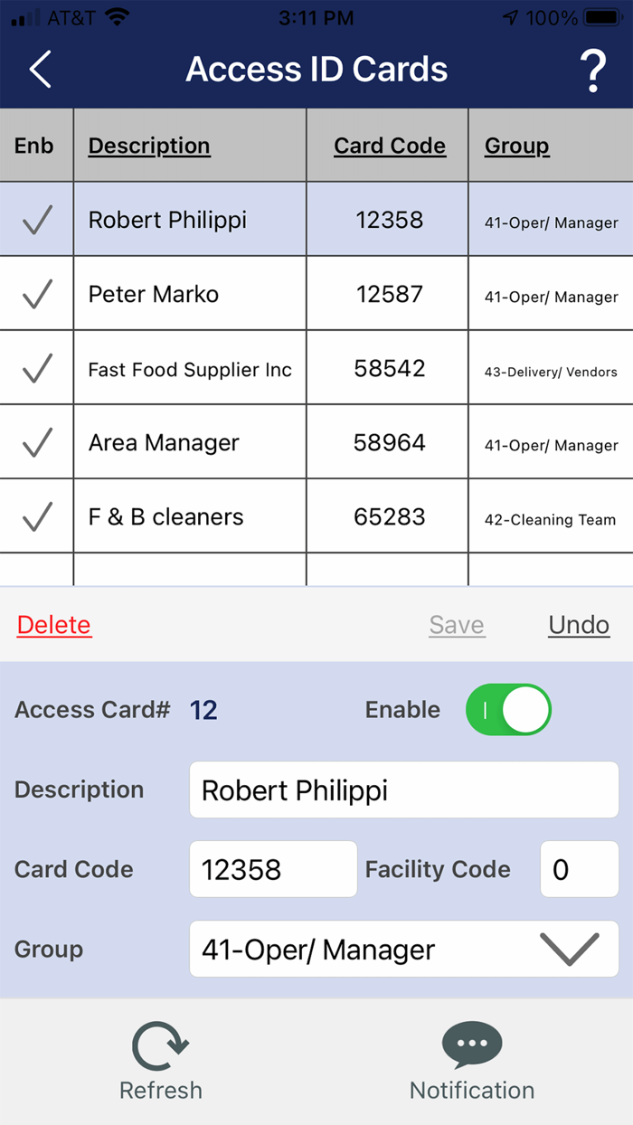Open Notification via the chat bubble icon
Image resolution: width=633 pixels, height=1125 pixels.
471,1045
